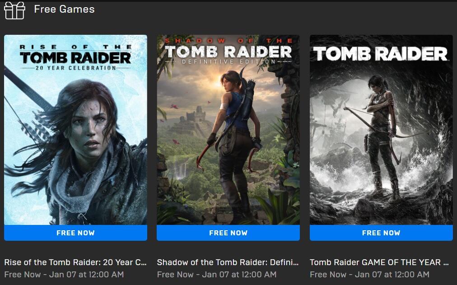
Task: Open the Rise of the Tomb Raider: 20 Year title link
Action: click(75, 262)
